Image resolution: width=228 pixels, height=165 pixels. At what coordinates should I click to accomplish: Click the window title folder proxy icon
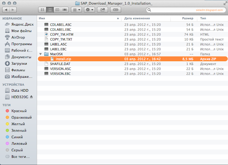77,3
